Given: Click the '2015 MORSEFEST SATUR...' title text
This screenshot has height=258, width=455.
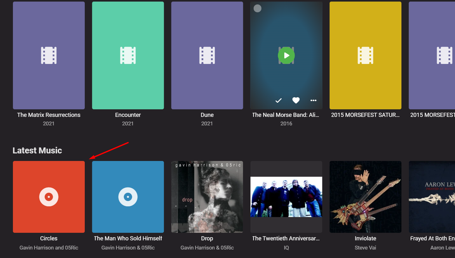Looking at the screenshot, I should [366, 115].
